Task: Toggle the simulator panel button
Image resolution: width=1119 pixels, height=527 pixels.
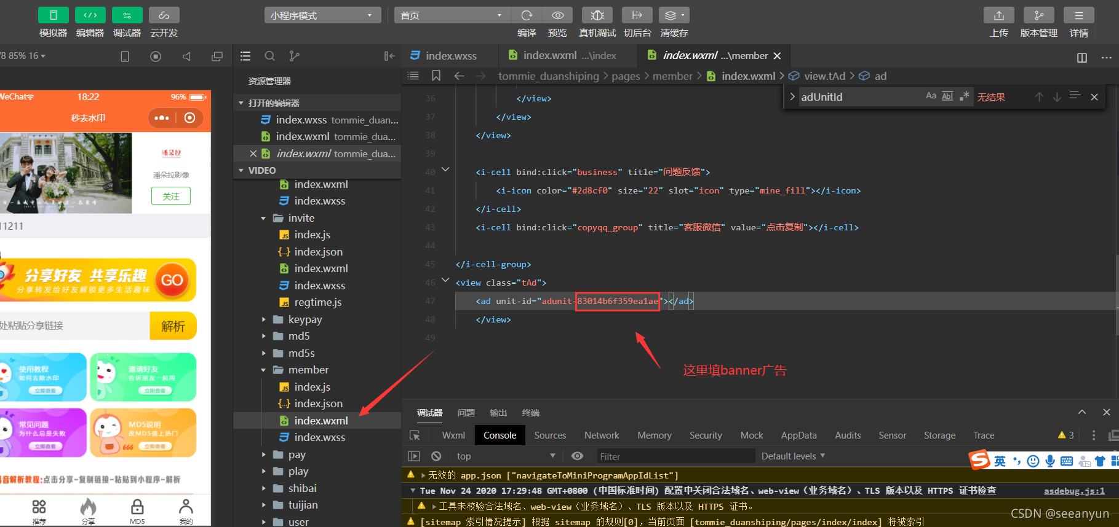Action: click(54, 15)
